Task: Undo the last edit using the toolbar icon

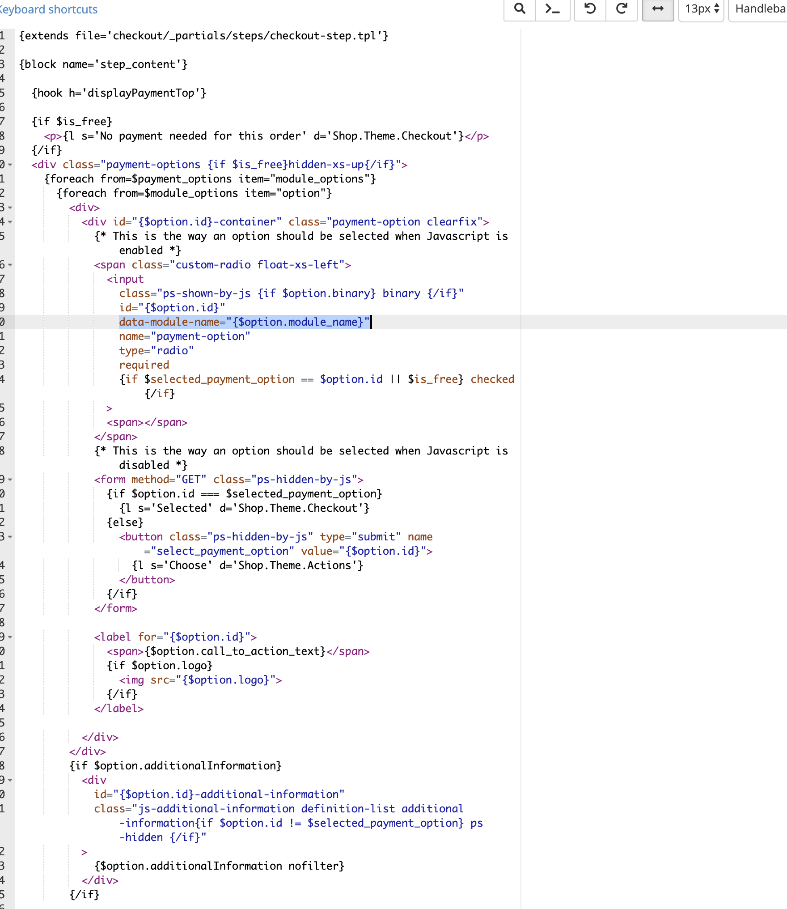Action: click(589, 9)
